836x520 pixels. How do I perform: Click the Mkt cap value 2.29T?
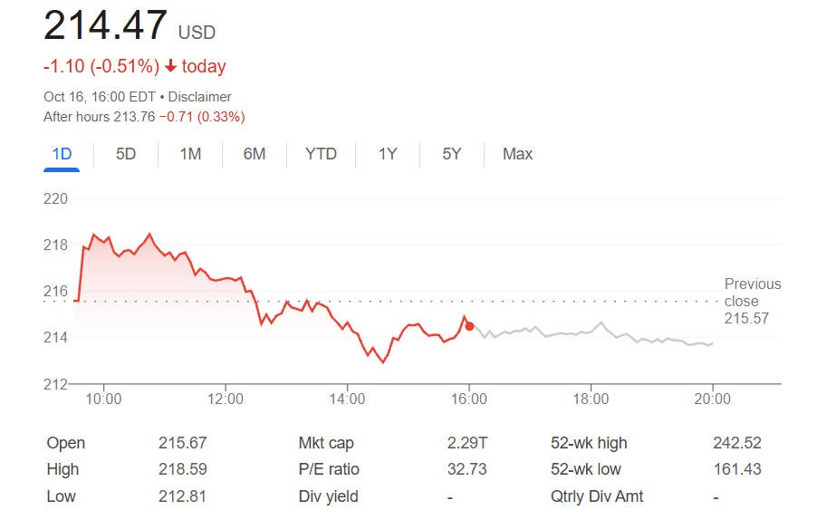pyautogui.click(x=466, y=443)
